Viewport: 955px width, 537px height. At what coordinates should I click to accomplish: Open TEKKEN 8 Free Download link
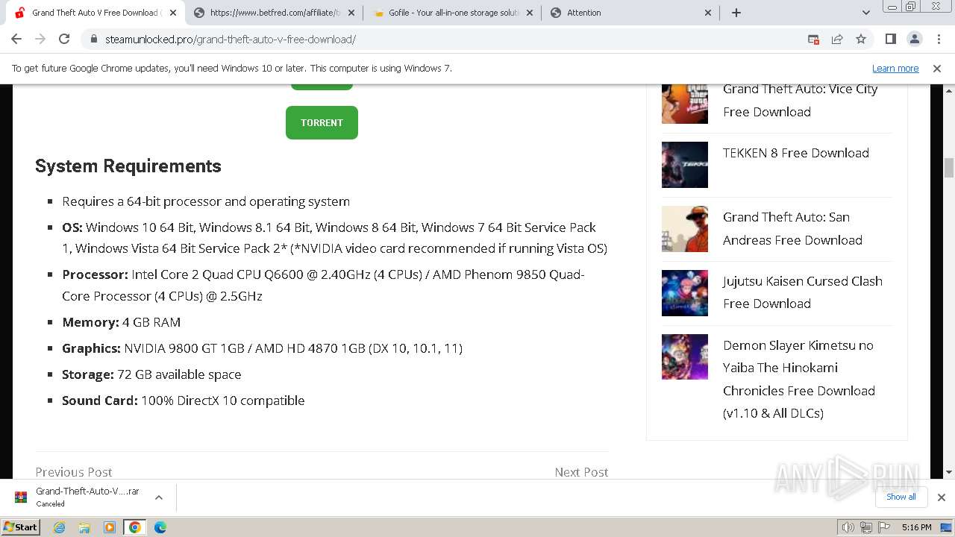tap(796, 153)
